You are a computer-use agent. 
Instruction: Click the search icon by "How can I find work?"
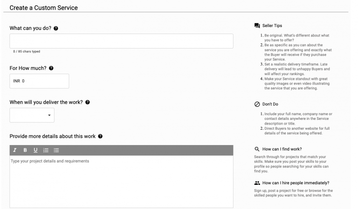click(257, 149)
